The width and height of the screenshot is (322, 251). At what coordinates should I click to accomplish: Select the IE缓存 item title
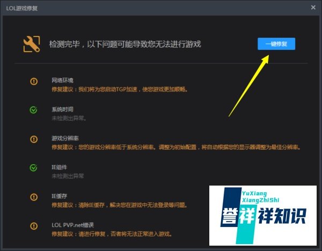(x=60, y=196)
